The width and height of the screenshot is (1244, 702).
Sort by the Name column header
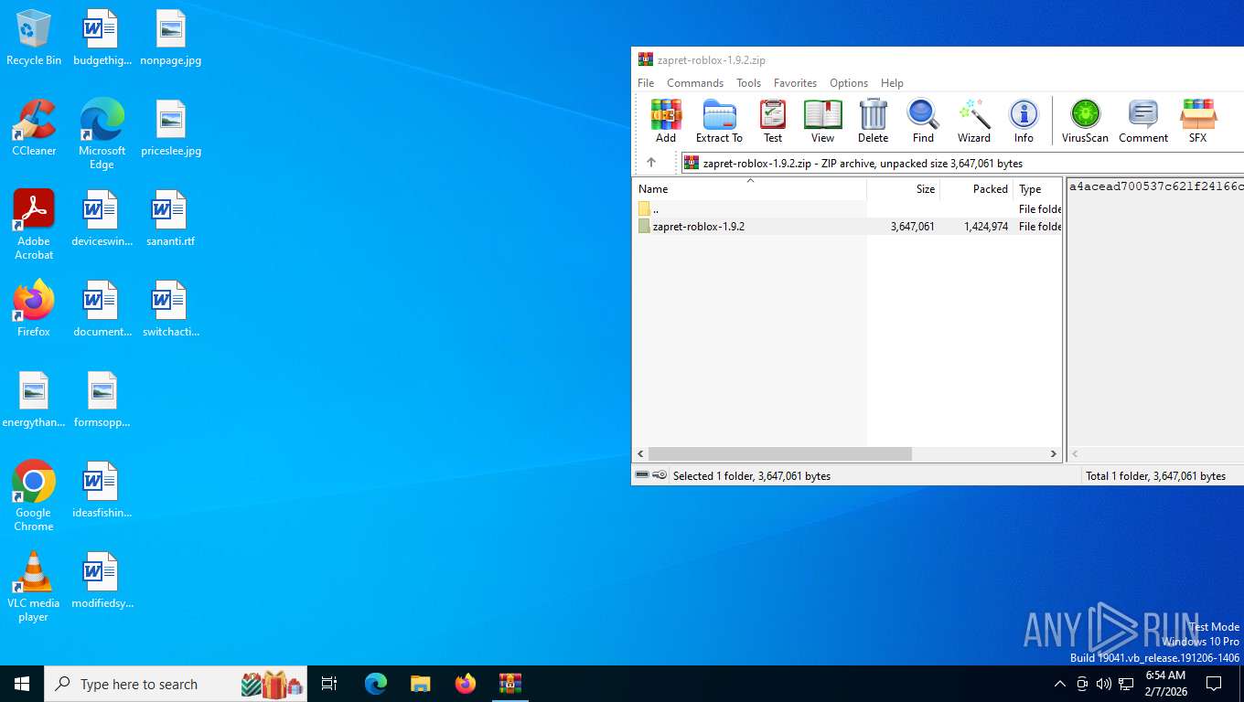point(750,188)
